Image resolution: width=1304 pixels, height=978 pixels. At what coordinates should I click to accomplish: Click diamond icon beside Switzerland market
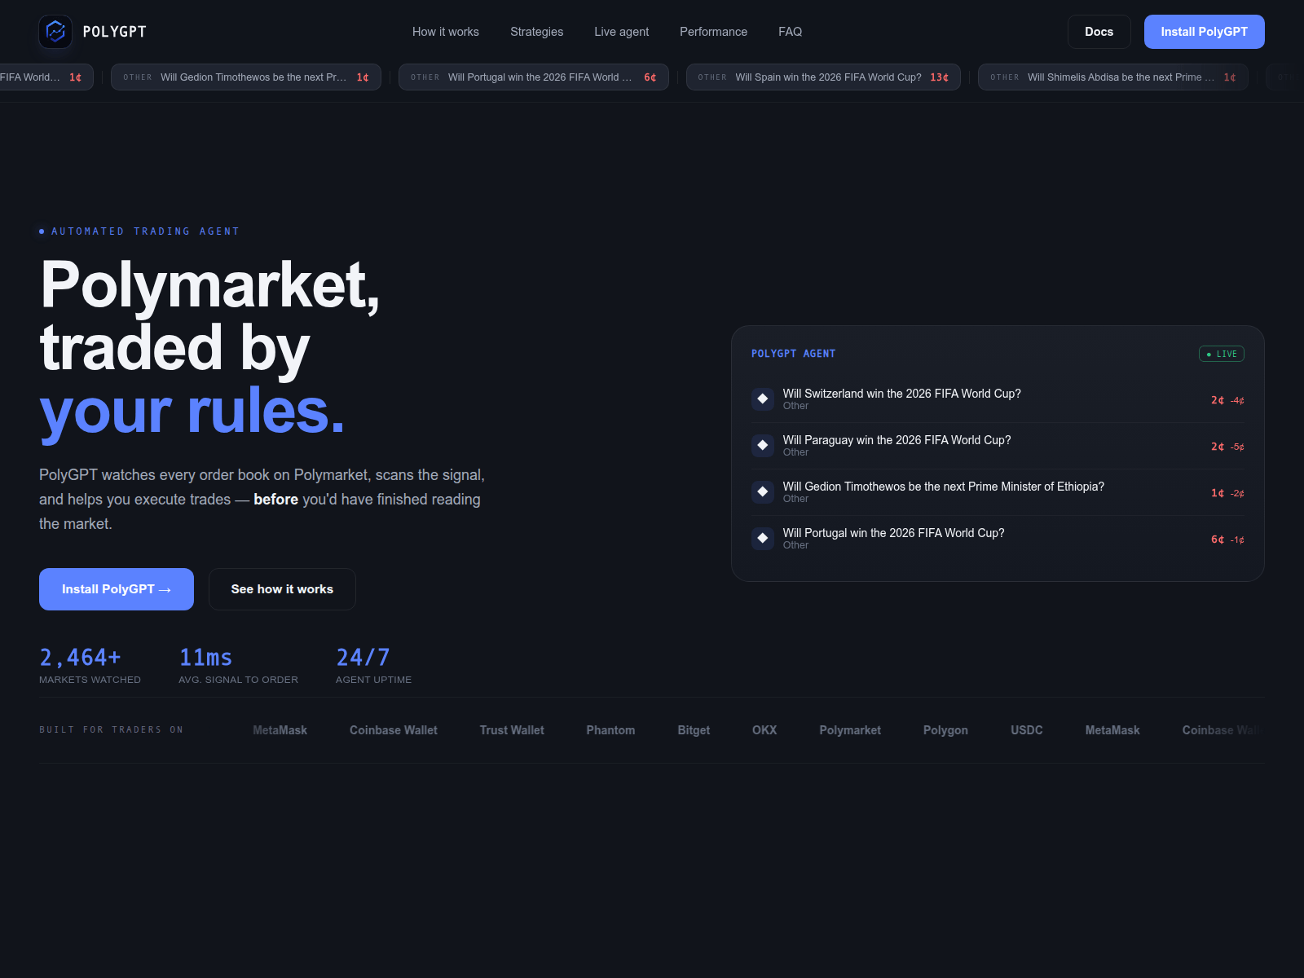point(763,399)
